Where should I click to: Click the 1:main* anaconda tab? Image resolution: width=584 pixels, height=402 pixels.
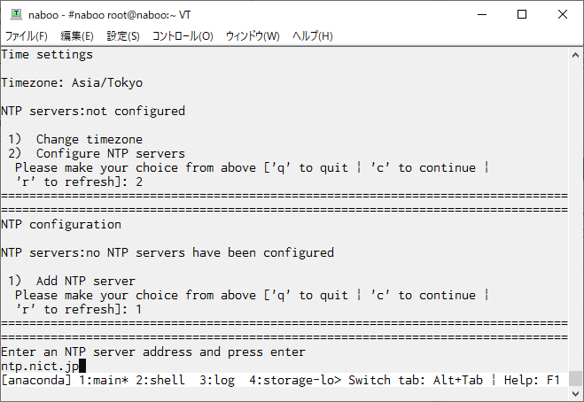pyautogui.click(x=104, y=381)
